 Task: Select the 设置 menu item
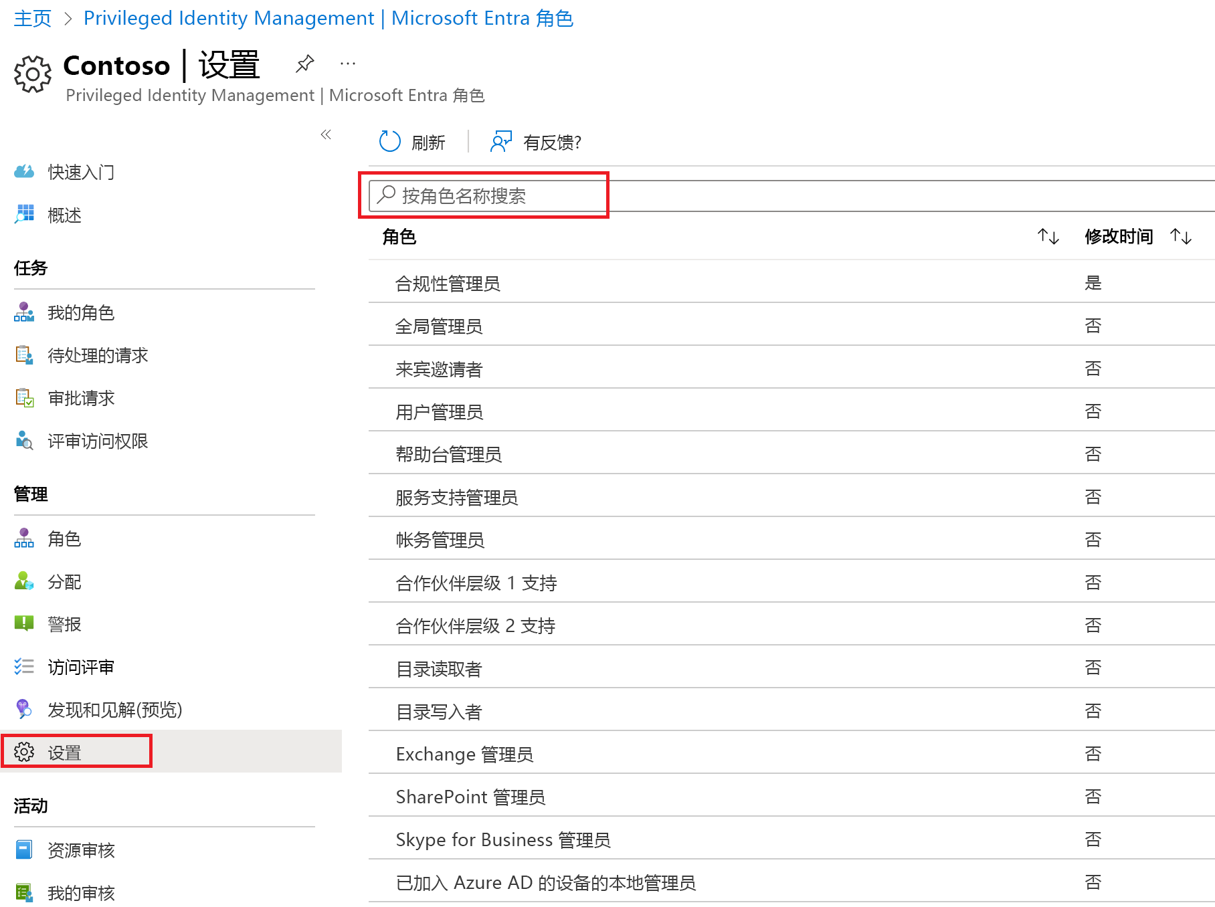171,752
